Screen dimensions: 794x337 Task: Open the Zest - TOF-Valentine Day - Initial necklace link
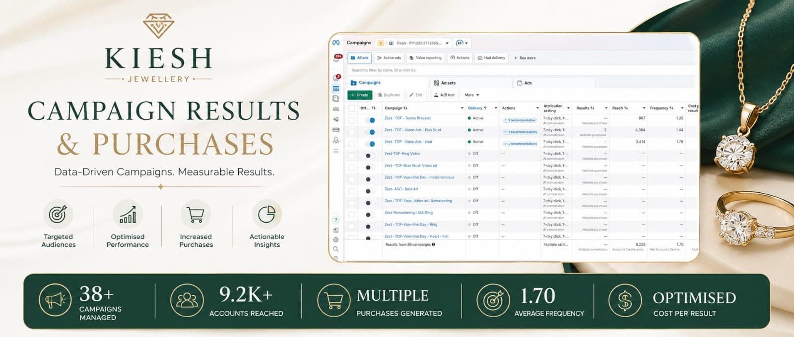pos(419,177)
